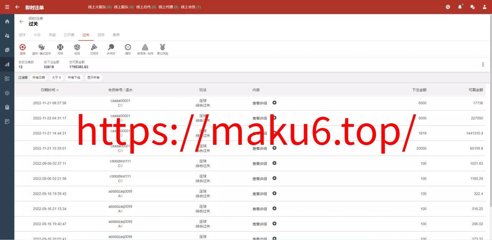
Task: Select the 棒球 baseball sport icon
Action: (x=128, y=49)
